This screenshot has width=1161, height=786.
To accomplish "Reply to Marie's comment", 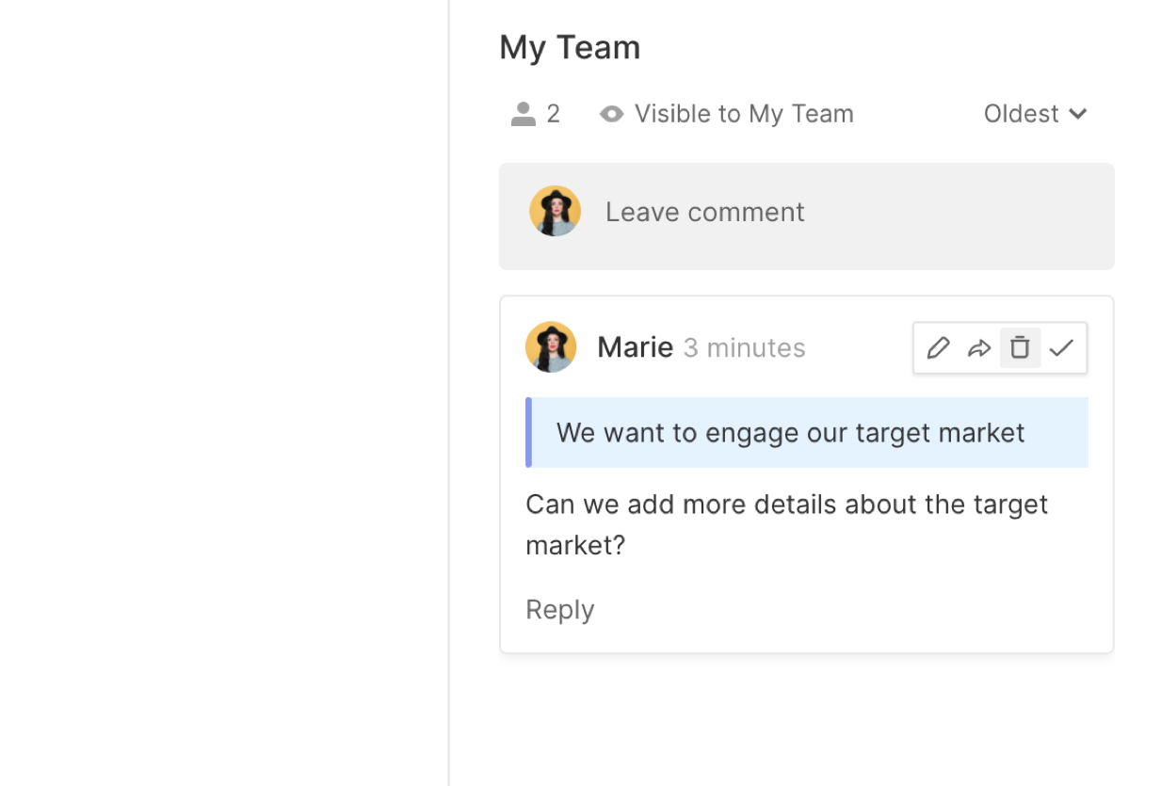I will tap(559, 610).
